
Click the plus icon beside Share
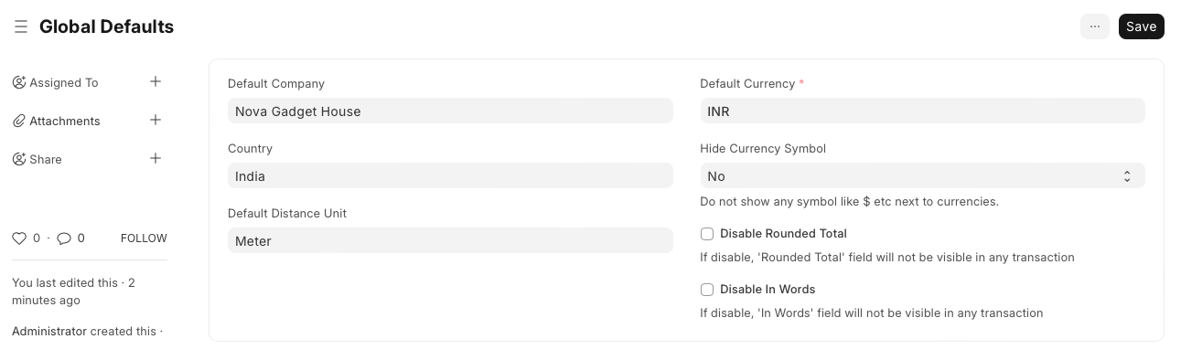point(156,159)
